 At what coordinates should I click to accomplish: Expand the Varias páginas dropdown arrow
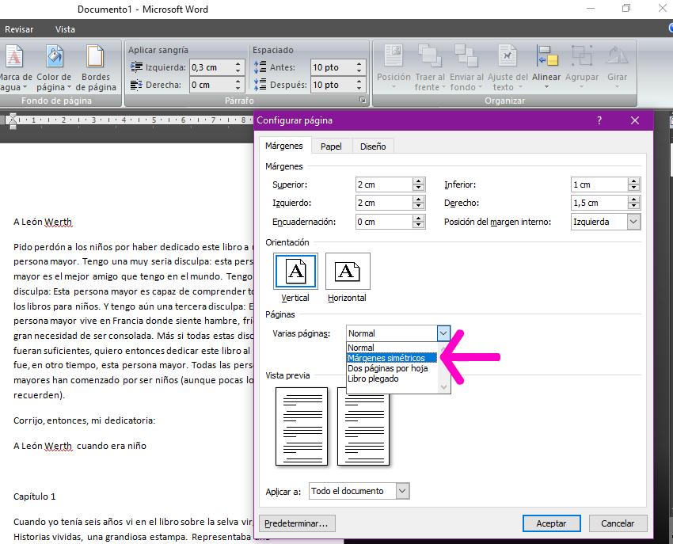click(x=443, y=333)
